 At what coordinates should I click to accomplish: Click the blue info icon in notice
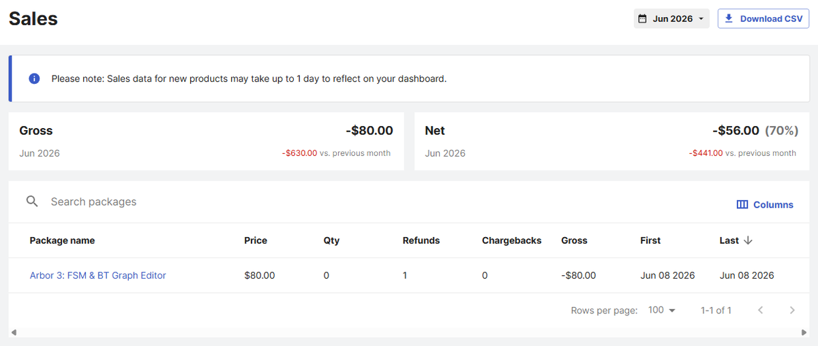coord(34,78)
